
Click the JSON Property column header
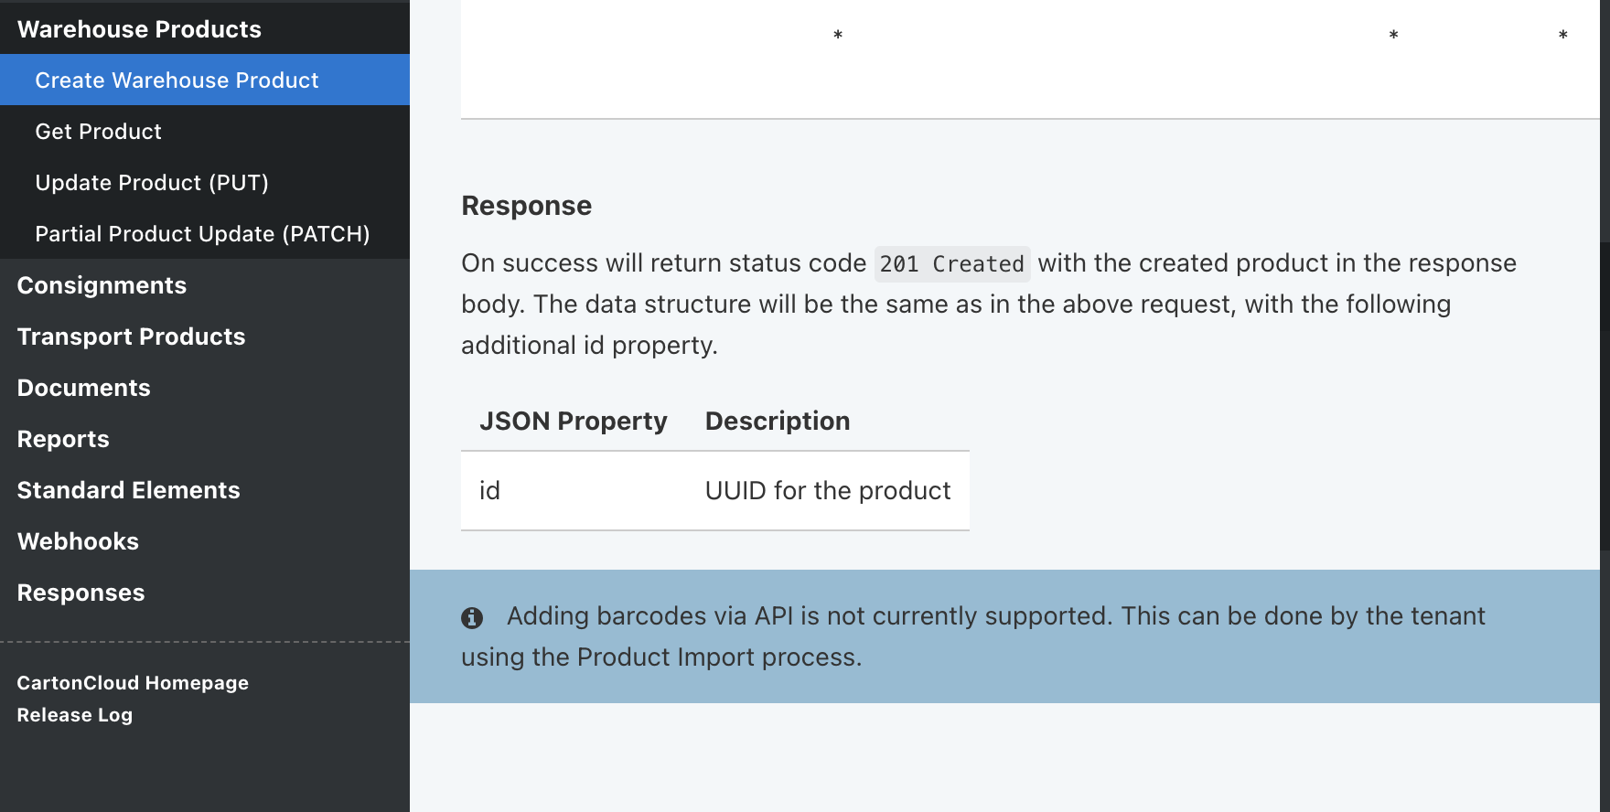tap(574, 421)
